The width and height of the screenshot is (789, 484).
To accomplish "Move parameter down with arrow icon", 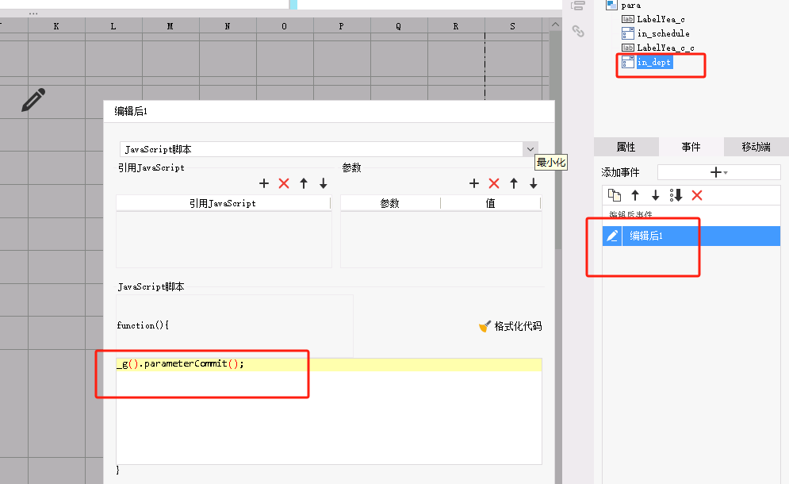I will point(534,183).
